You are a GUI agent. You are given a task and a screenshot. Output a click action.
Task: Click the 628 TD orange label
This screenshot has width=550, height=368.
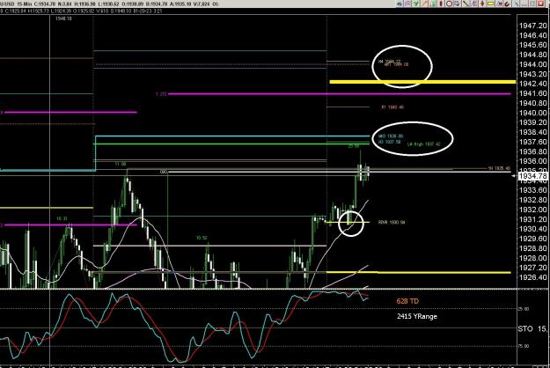[407, 301]
